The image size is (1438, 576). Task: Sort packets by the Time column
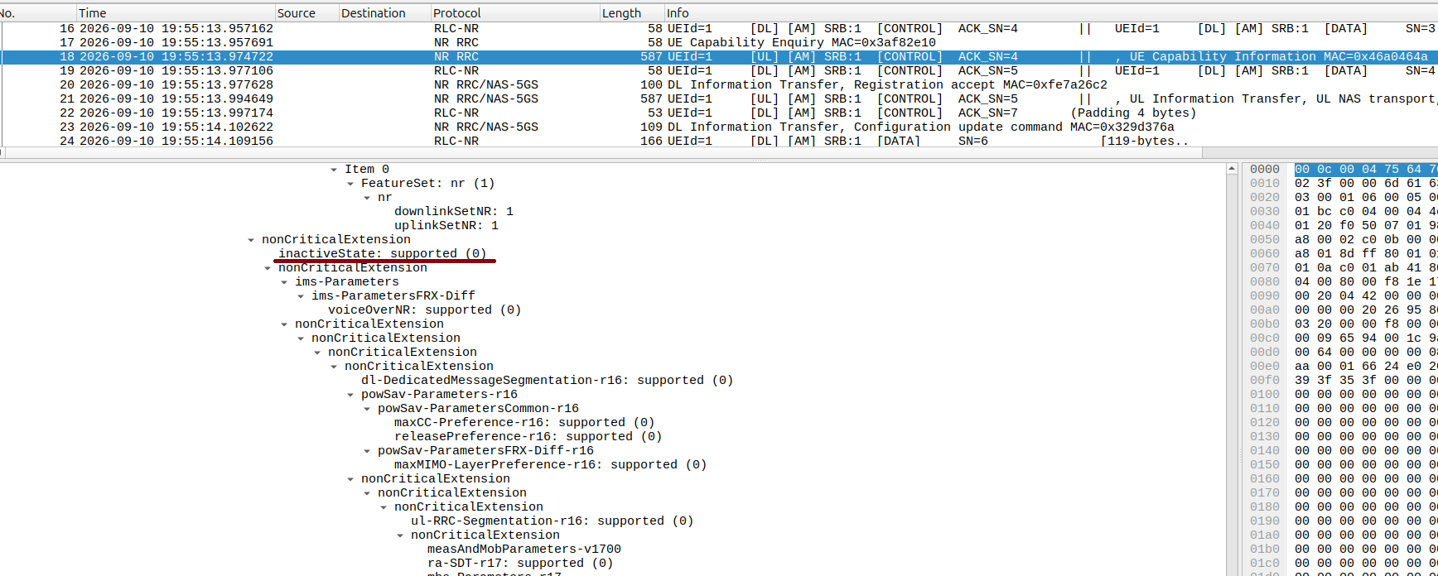(x=176, y=13)
